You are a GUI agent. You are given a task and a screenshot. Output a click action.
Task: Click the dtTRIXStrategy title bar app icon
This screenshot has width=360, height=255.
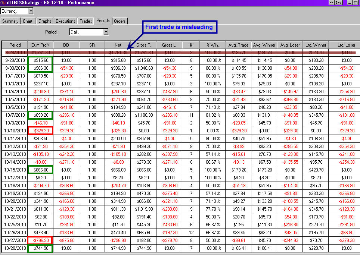3,3
